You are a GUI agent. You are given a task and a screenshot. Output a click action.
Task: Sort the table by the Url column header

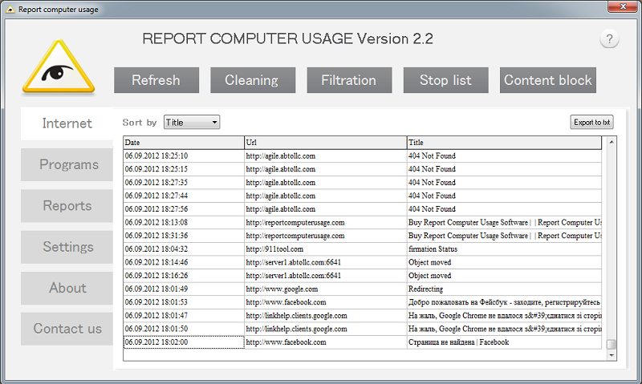(x=326, y=143)
